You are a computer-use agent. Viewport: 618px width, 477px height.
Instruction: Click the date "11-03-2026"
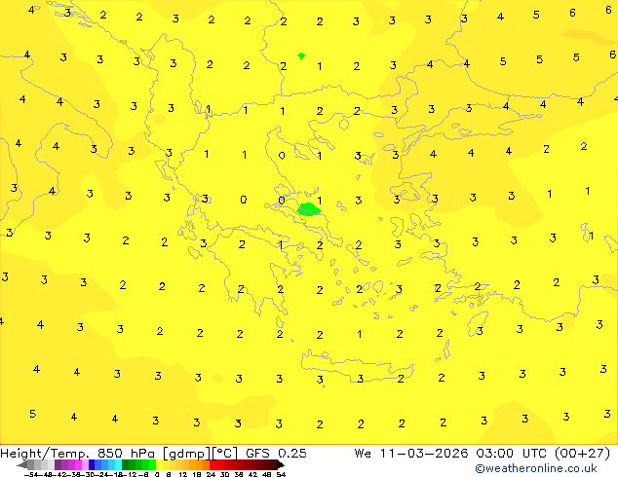tap(424, 453)
